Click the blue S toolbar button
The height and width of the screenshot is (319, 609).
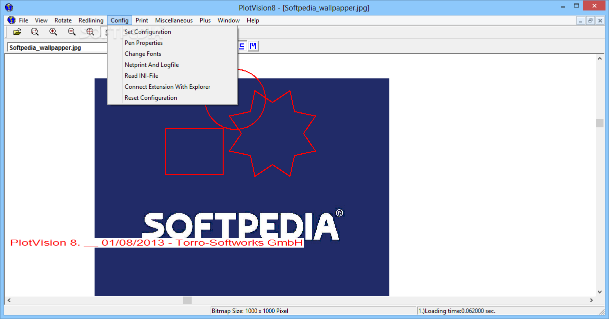[242, 46]
